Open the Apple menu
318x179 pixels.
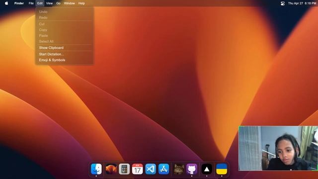click(x=6, y=3)
